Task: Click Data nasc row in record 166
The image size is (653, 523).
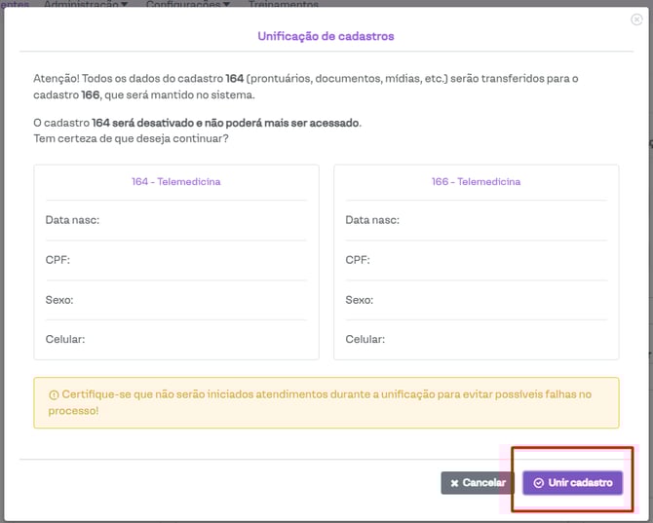Action: point(476,220)
